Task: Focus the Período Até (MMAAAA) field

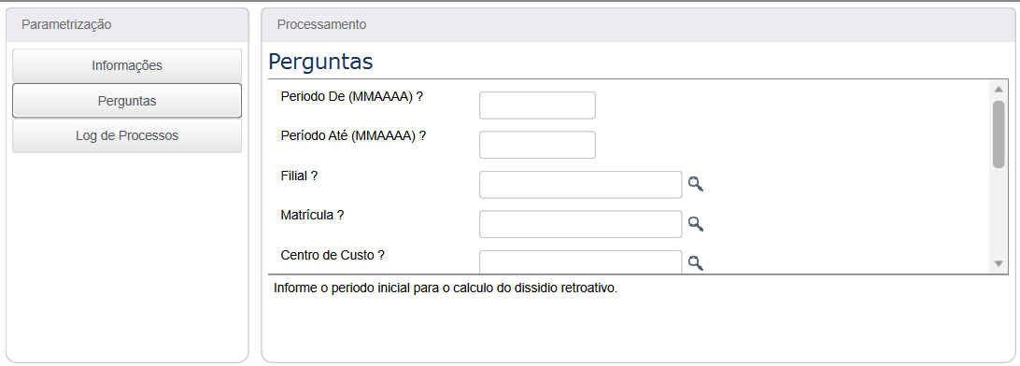Action: [537, 145]
